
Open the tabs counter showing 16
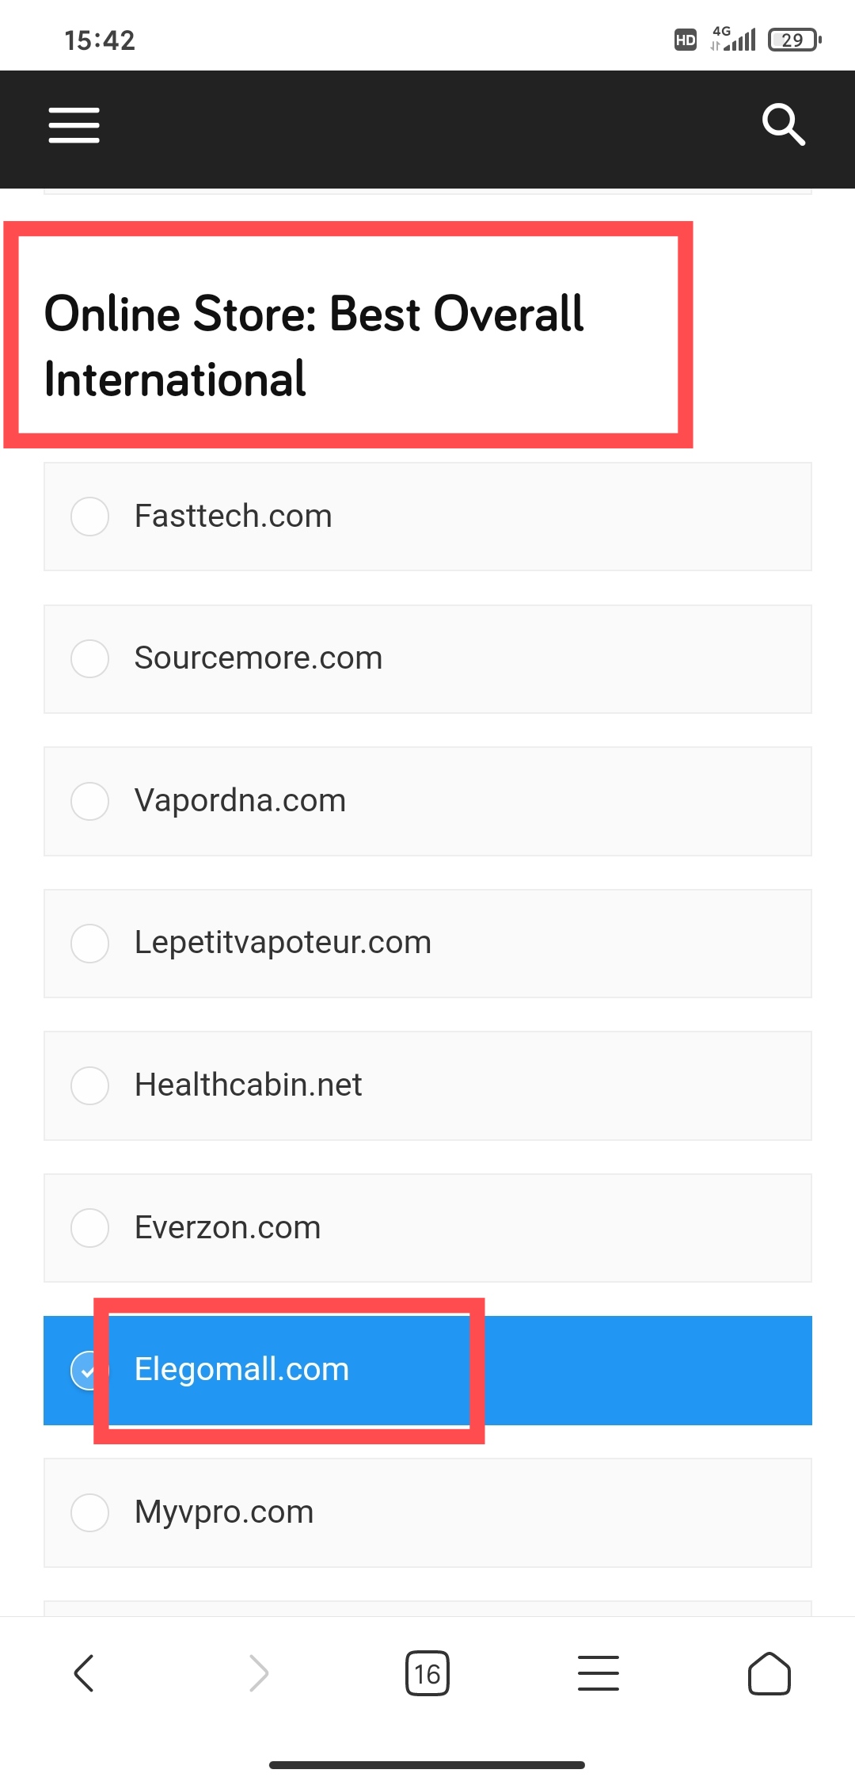click(427, 1673)
